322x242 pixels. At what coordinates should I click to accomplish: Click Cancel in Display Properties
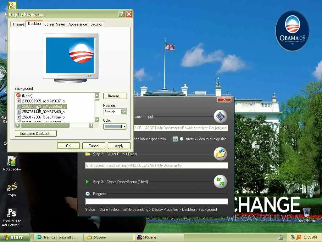click(94, 146)
